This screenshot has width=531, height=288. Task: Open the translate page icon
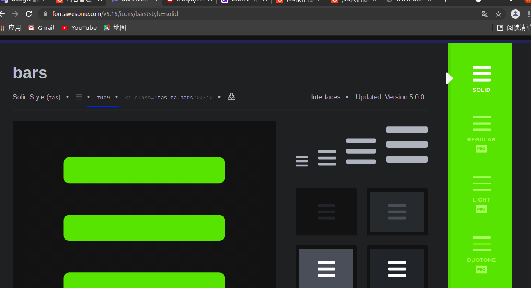coord(485,14)
